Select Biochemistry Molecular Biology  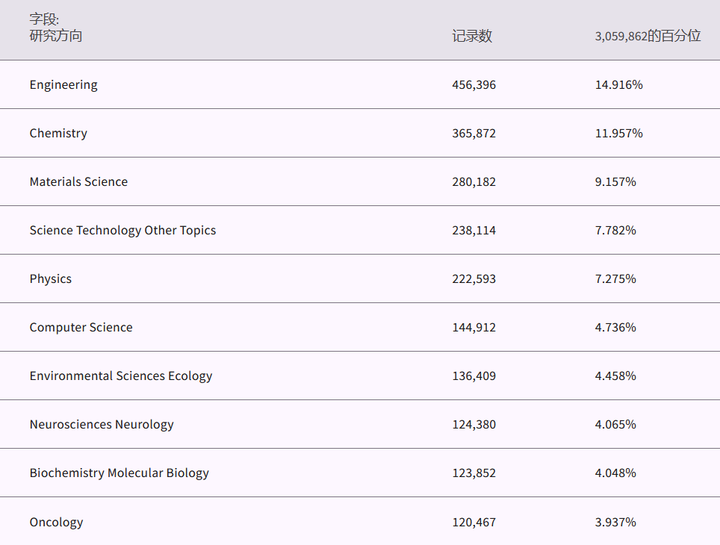pyautogui.click(x=120, y=473)
